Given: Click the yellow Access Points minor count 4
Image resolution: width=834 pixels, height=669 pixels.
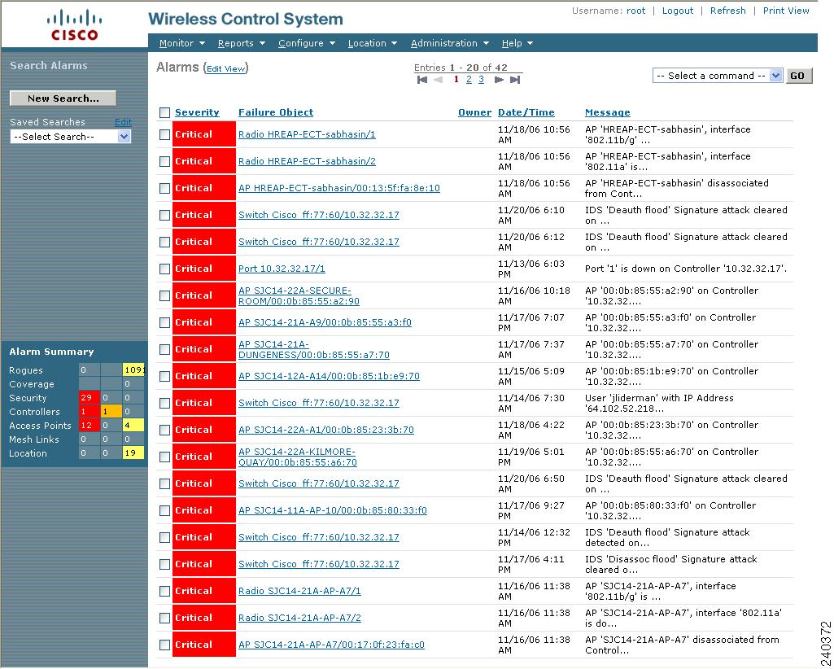Looking at the screenshot, I should click(133, 425).
